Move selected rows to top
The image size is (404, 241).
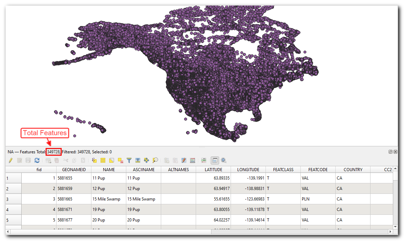(x=138, y=161)
